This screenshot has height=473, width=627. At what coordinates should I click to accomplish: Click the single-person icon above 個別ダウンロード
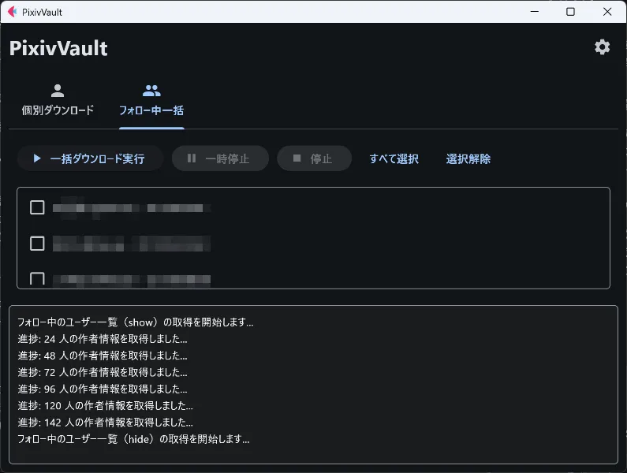58,91
